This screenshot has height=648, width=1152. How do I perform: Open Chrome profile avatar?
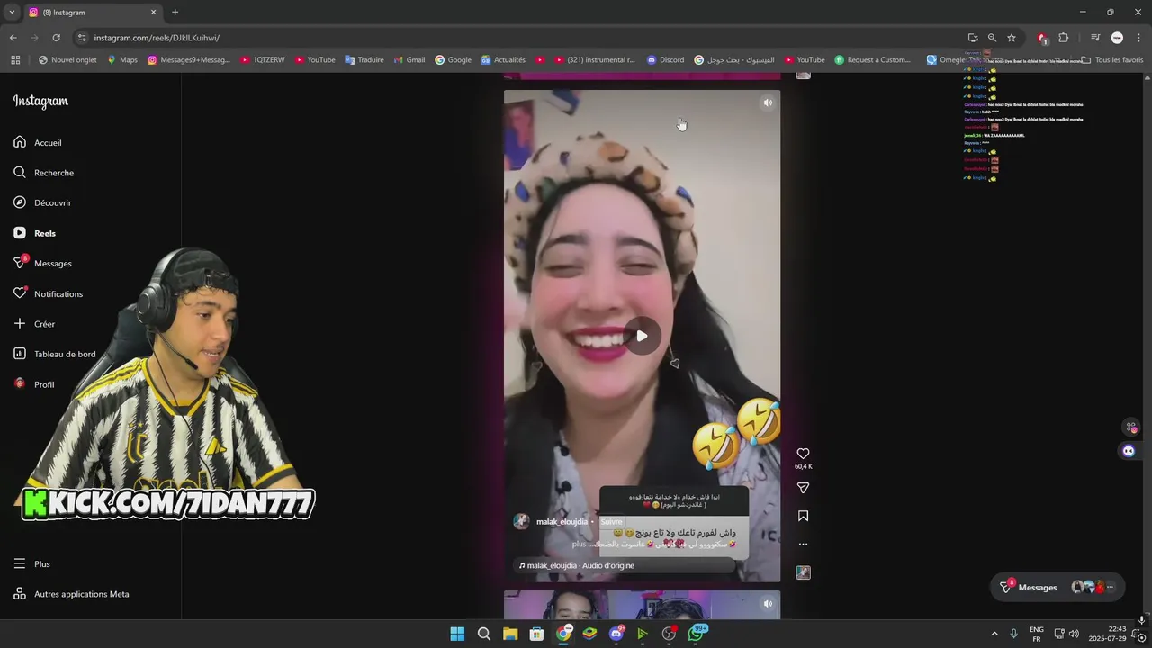pyautogui.click(x=1117, y=38)
